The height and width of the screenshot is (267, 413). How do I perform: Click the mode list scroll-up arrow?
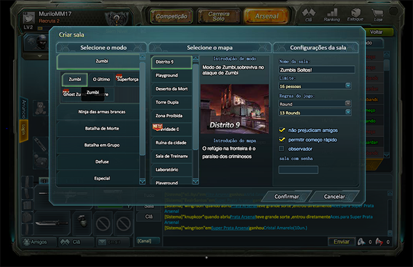click(143, 57)
